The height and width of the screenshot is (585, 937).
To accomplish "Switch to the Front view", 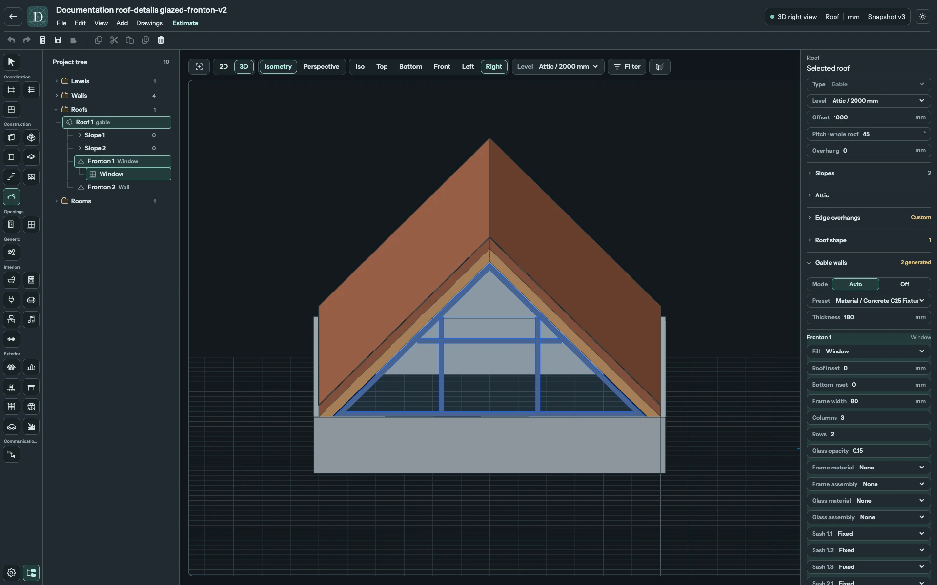I will click(x=442, y=67).
